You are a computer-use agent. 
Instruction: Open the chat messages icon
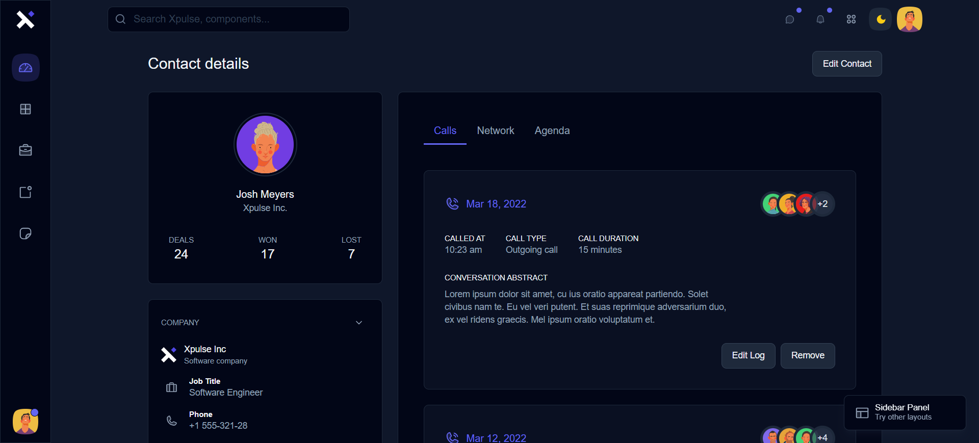(790, 19)
